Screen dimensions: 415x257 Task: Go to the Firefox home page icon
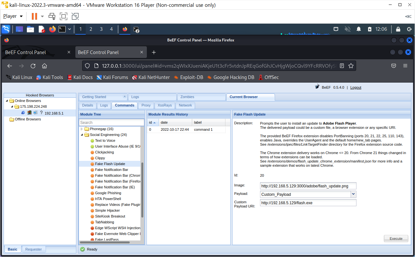coord(45,66)
